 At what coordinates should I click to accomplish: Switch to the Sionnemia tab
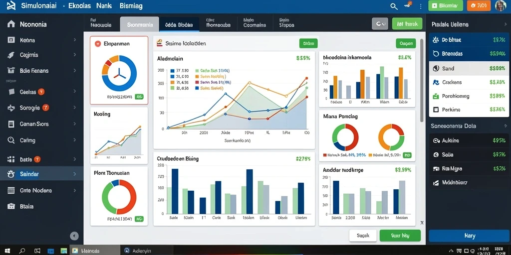[140, 24]
